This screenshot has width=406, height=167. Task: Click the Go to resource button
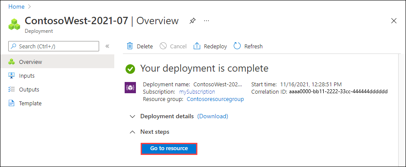pos(169,148)
